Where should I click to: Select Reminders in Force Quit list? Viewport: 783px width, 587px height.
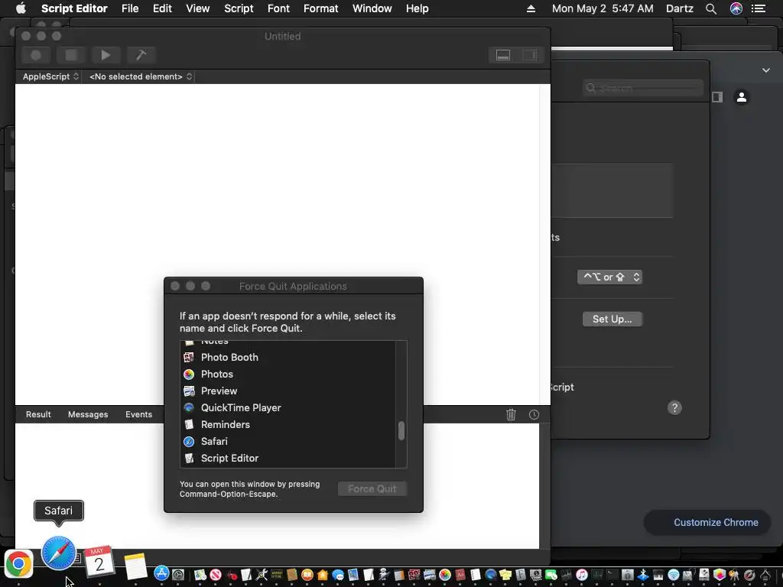tap(288, 425)
